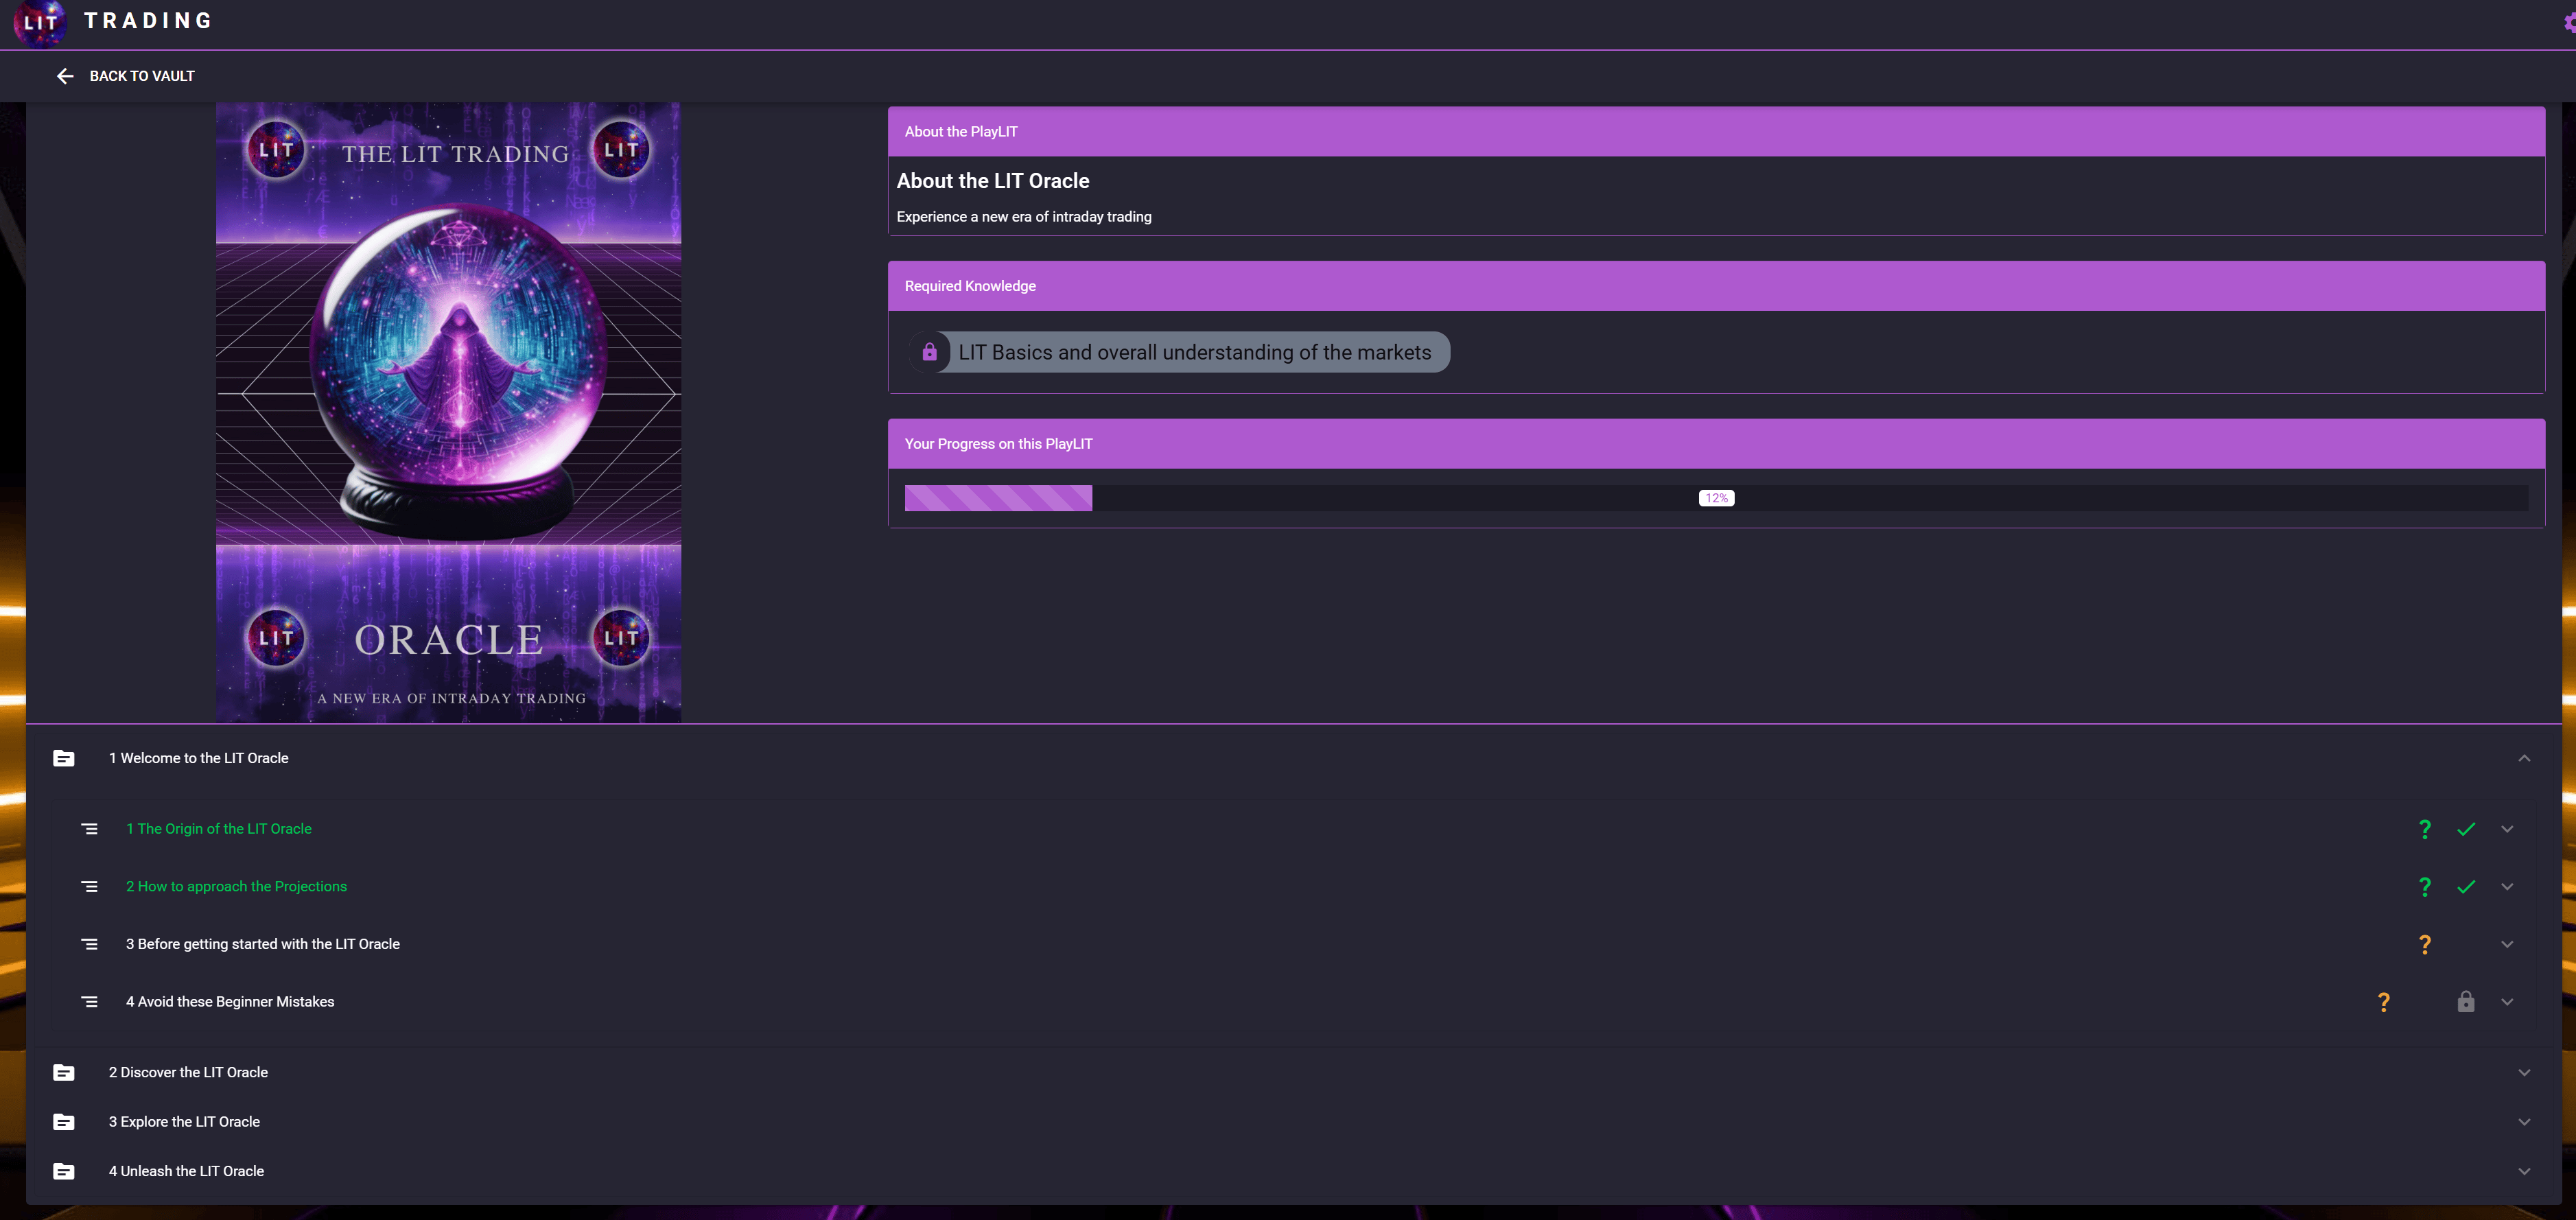Click folder icon for Explore the LIT Oracle
Image resolution: width=2576 pixels, height=1220 pixels.
pyautogui.click(x=64, y=1122)
